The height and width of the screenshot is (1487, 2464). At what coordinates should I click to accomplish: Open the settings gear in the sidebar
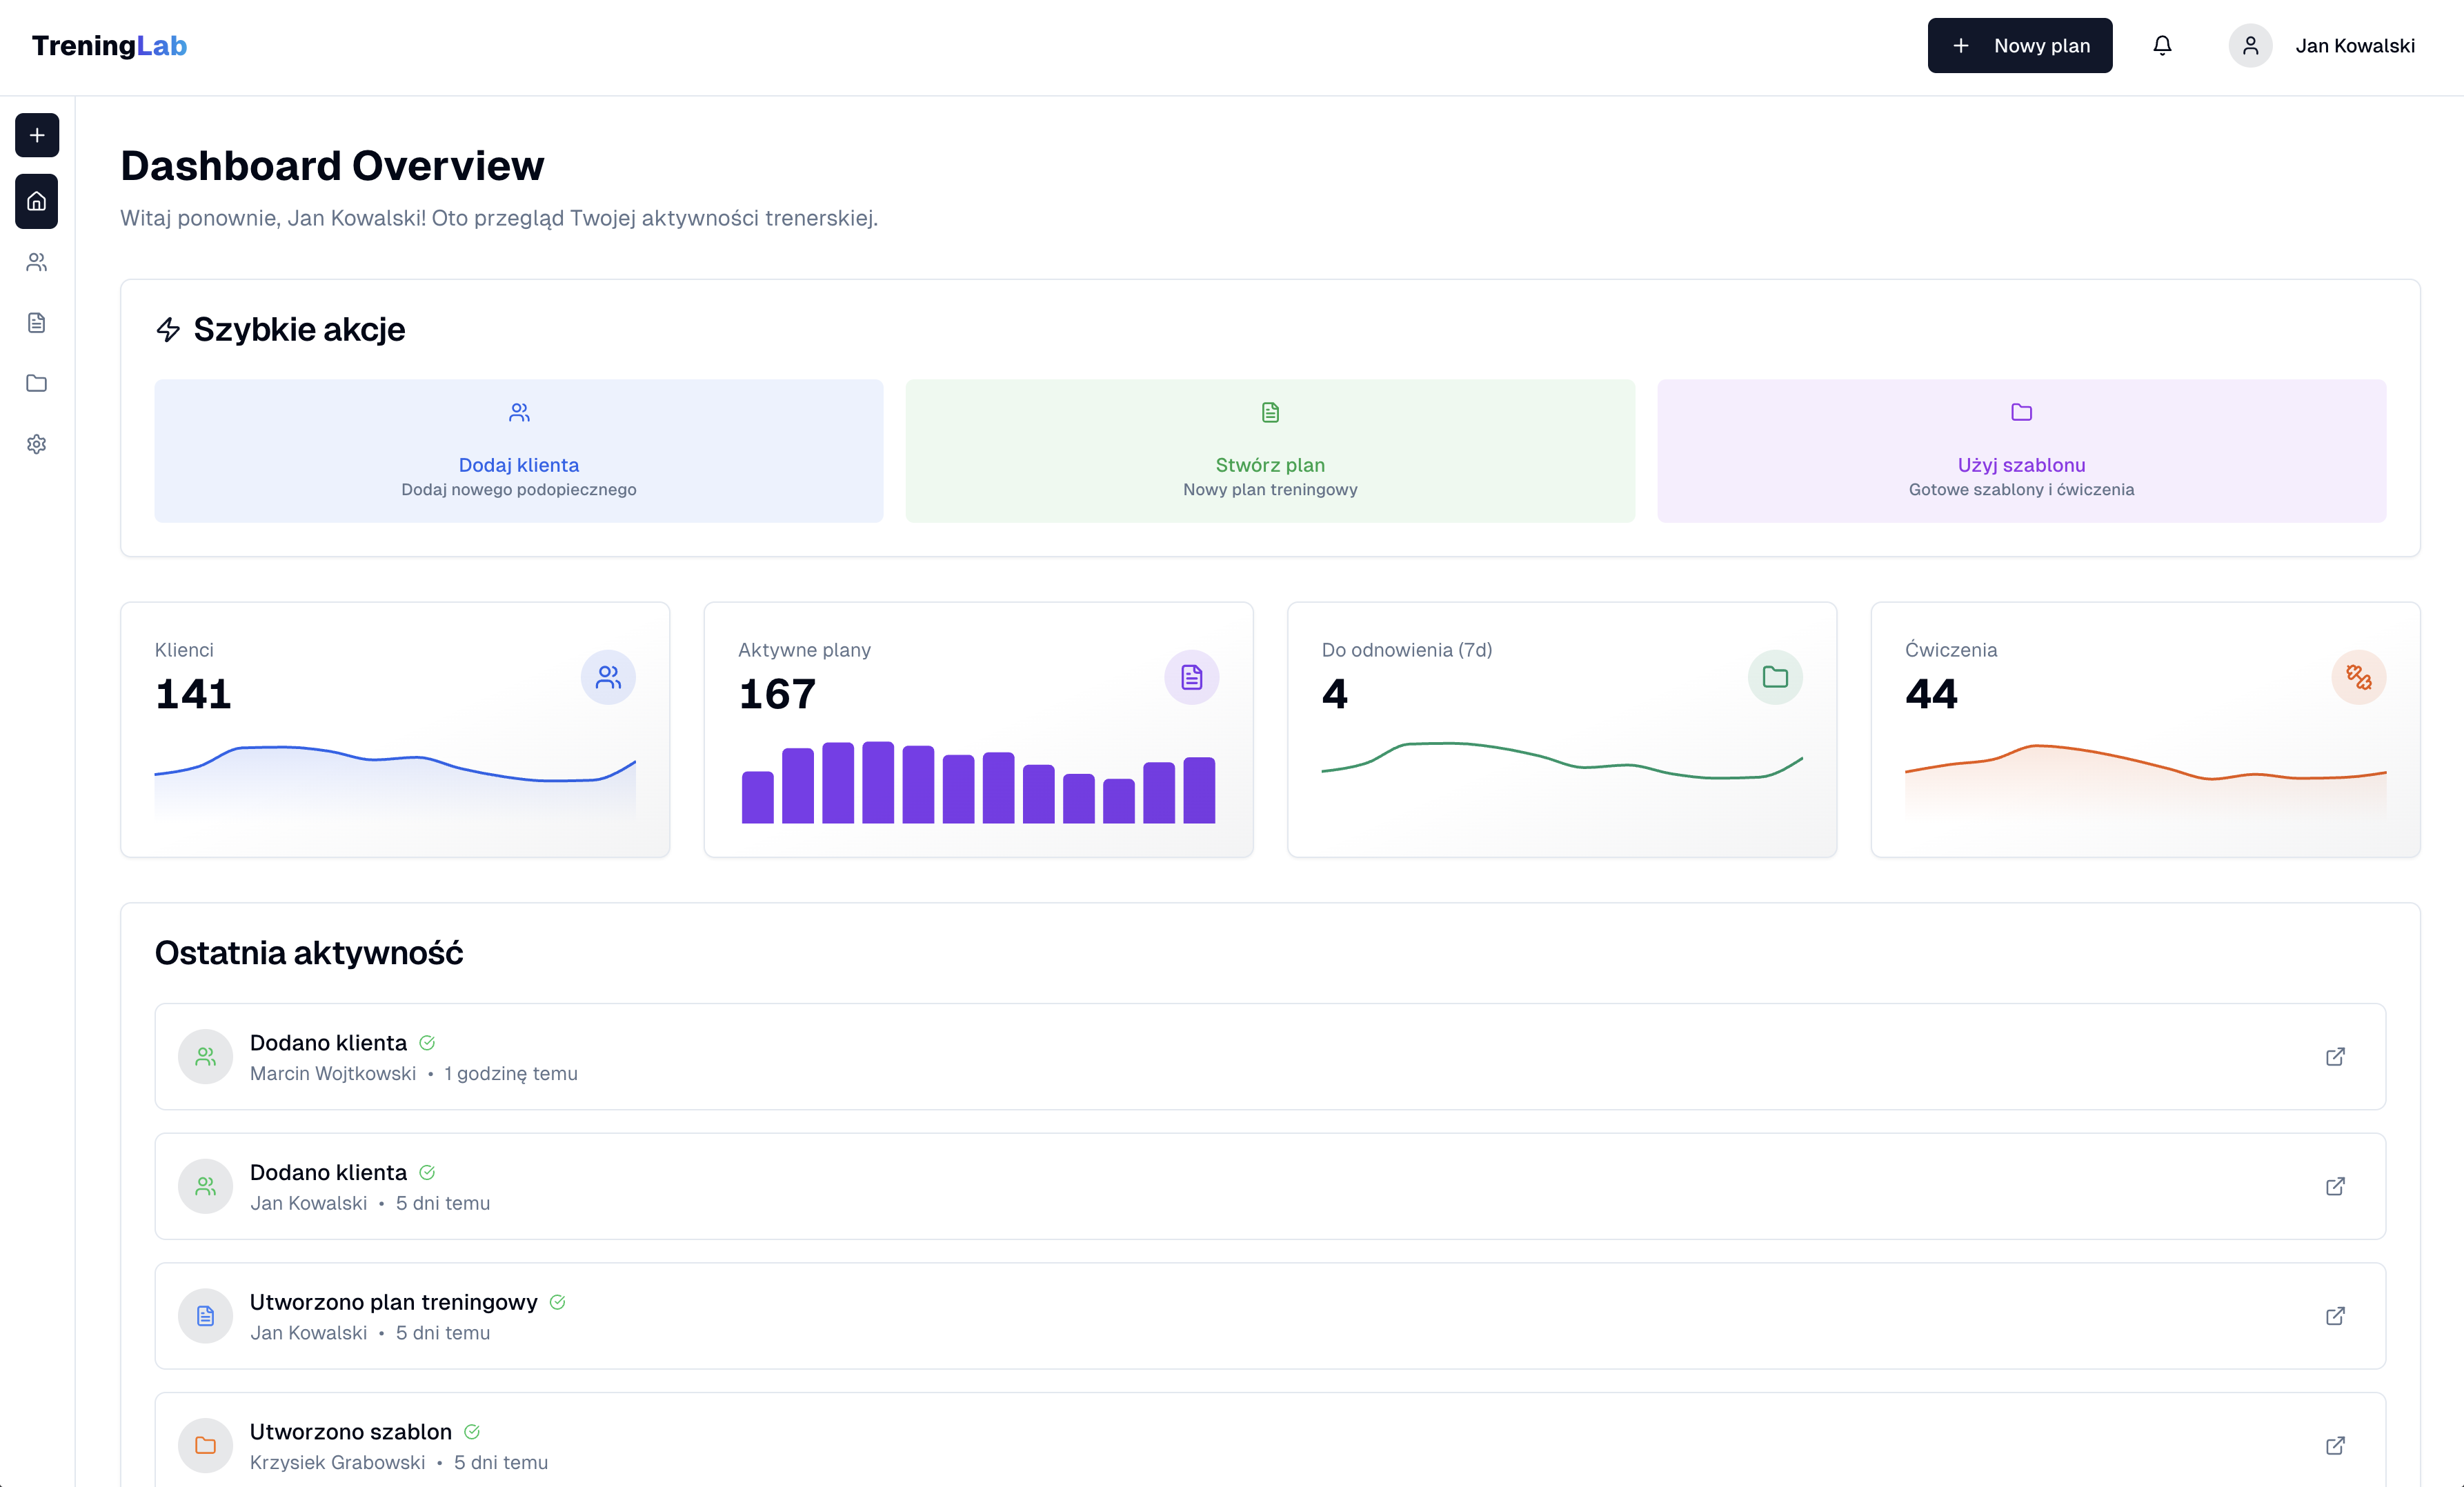pos(37,444)
